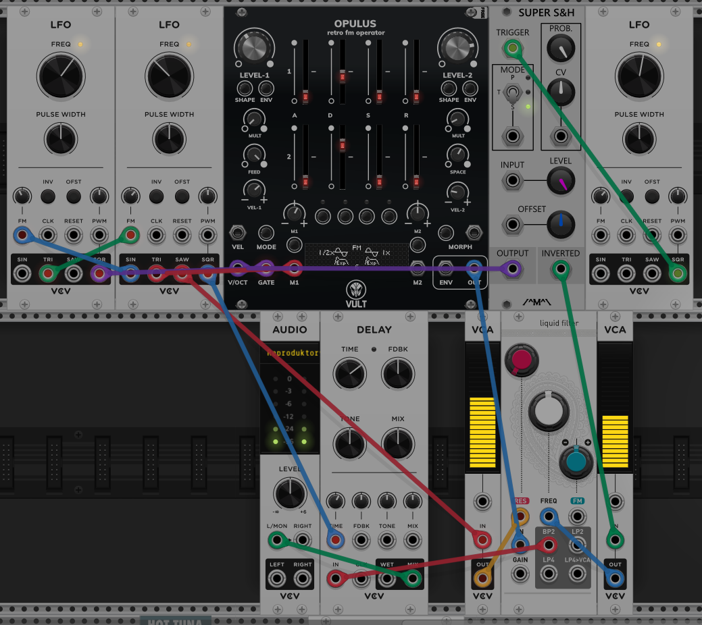Click the INVERTED output jack on Super S&H
702x625 pixels.
tap(561, 269)
